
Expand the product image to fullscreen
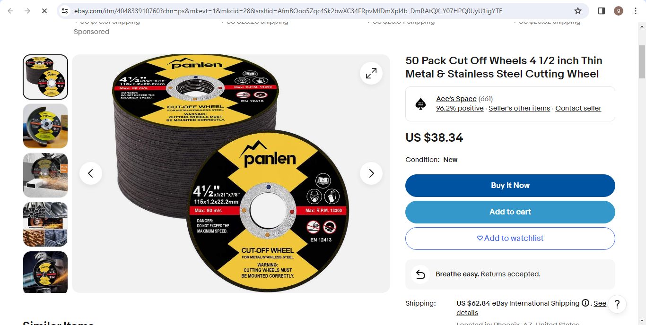coord(371,73)
